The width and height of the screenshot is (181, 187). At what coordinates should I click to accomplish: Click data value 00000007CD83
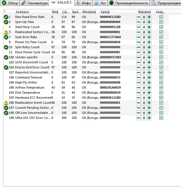(110, 57)
